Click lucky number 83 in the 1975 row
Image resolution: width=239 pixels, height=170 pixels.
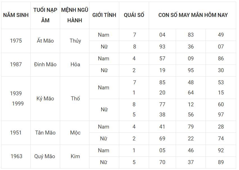[191, 35]
